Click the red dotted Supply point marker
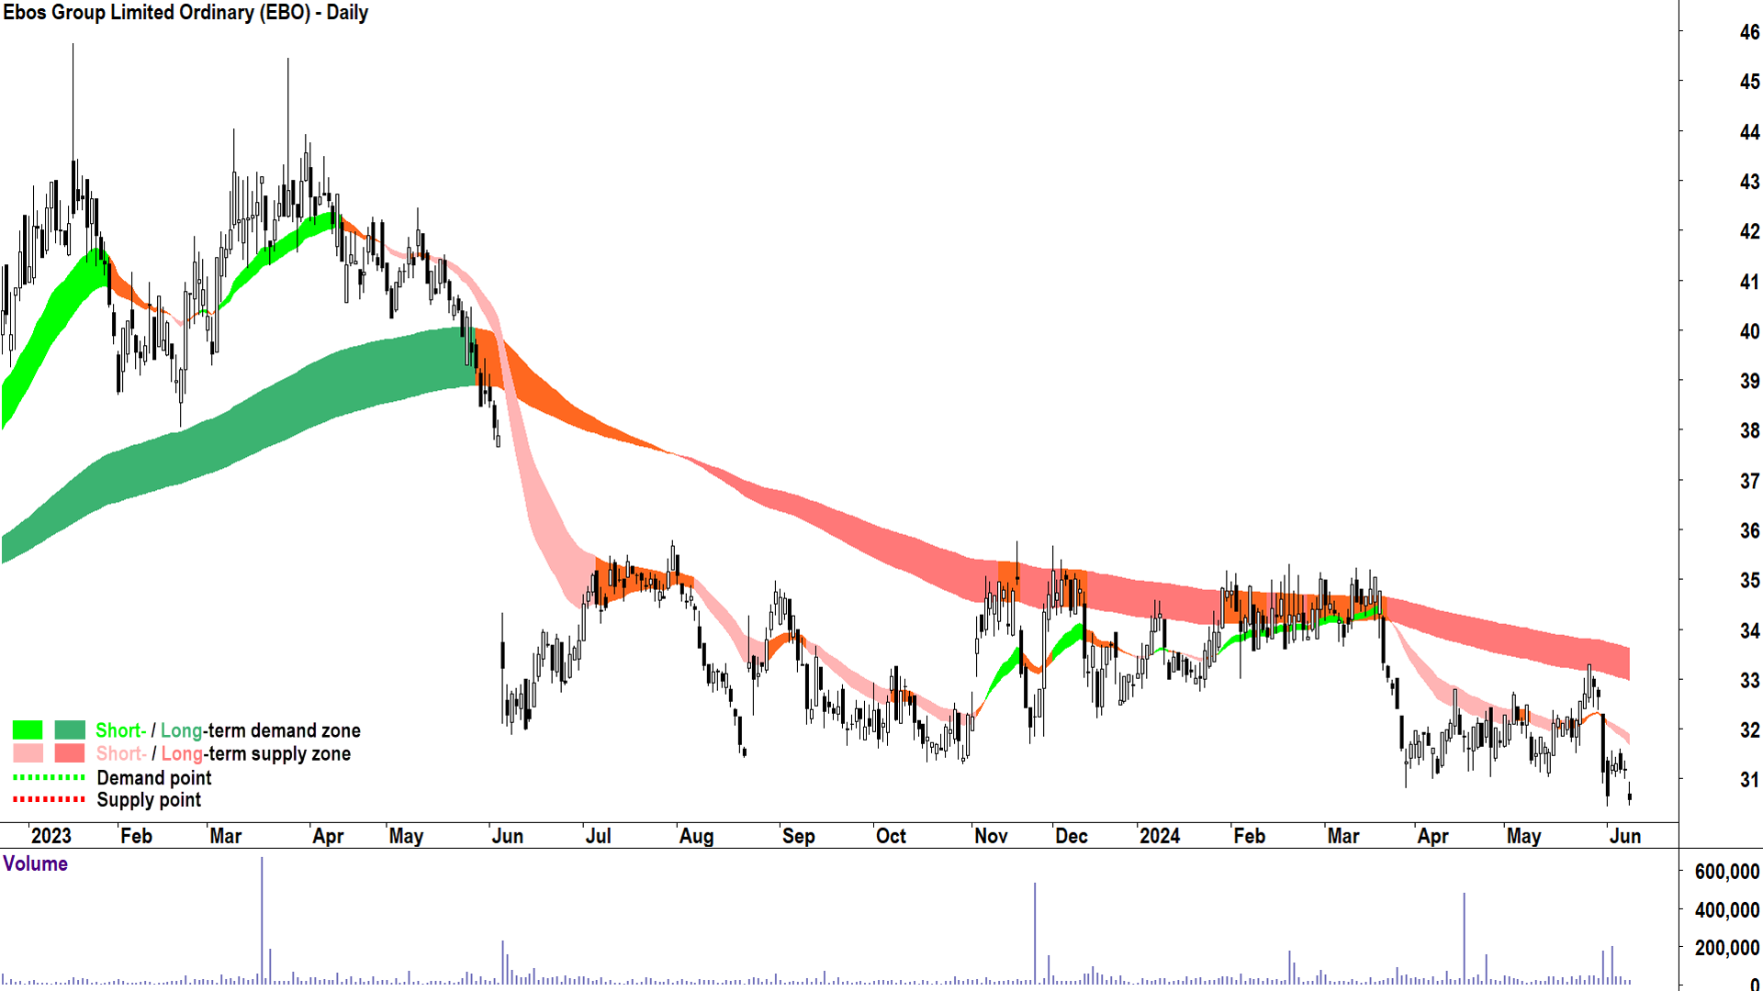This screenshot has width=1763, height=991. [x=49, y=800]
